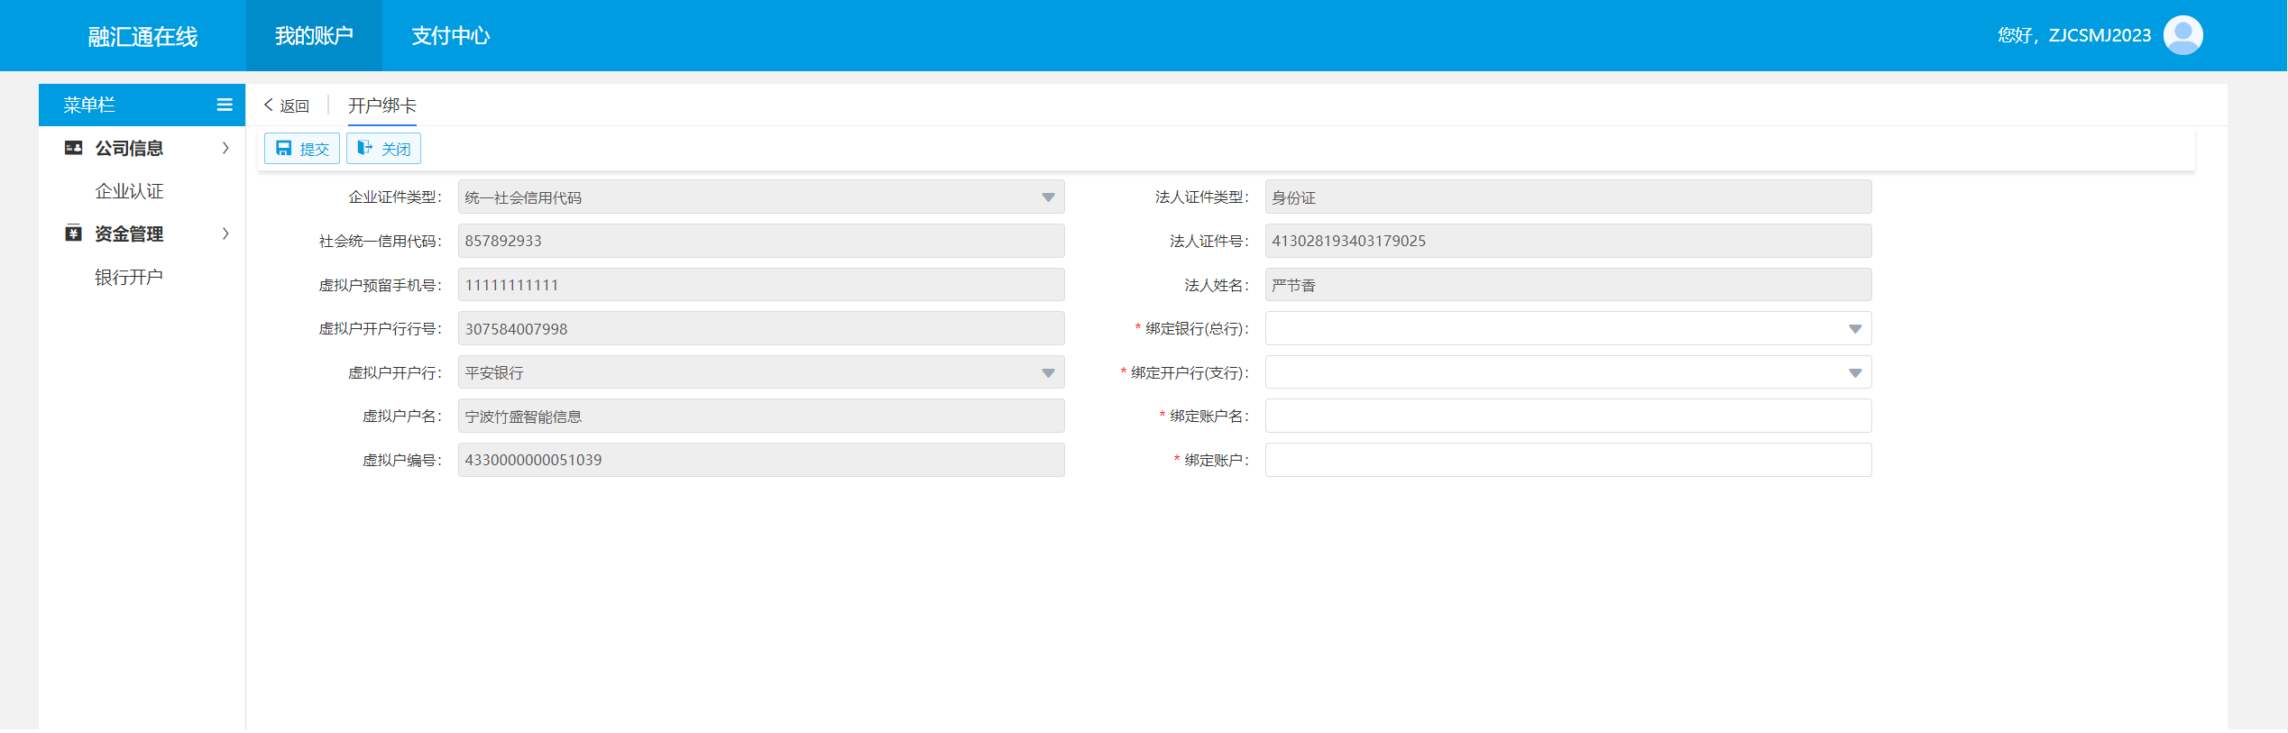Click 虚拟户开户行行号 field
2288x733 pixels.
[x=761, y=328]
